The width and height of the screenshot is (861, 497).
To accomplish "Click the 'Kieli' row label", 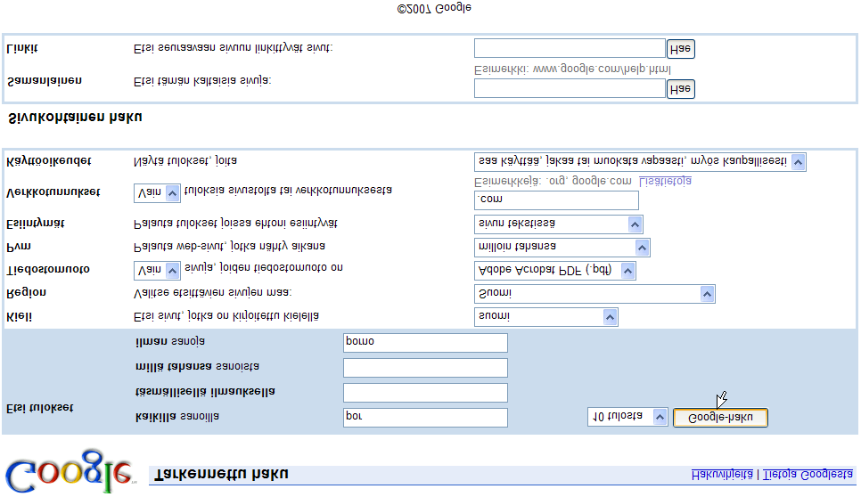I will point(20,317).
